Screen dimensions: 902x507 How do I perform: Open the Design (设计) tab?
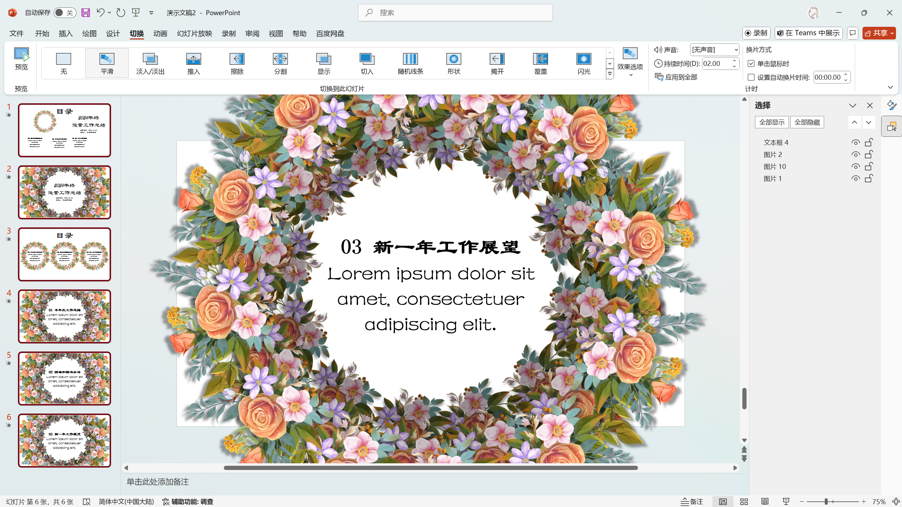click(x=113, y=33)
